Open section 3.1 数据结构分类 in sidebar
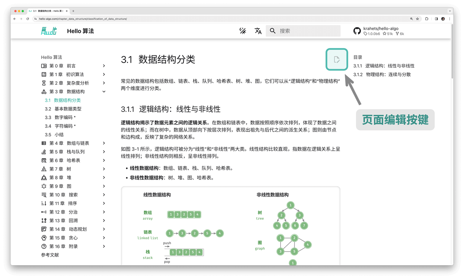The image size is (464, 279). point(63,100)
